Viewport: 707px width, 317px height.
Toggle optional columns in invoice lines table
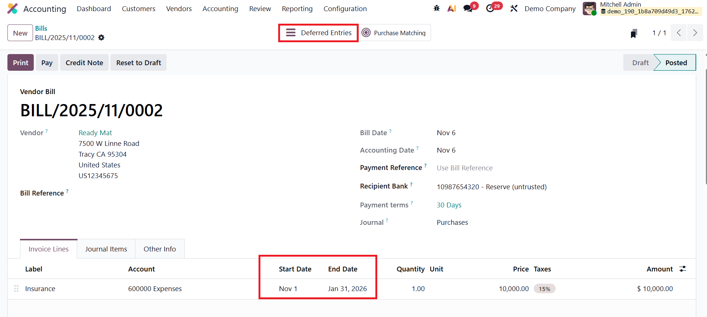[x=683, y=269]
